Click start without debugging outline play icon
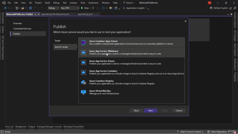The width and height of the screenshot is (238, 134). [x=93, y=8]
